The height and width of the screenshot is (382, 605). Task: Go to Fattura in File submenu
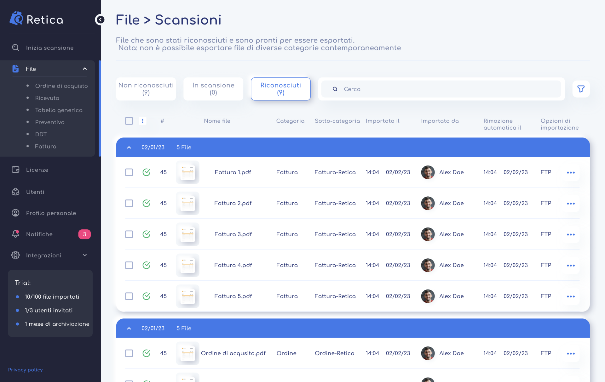[46, 146]
